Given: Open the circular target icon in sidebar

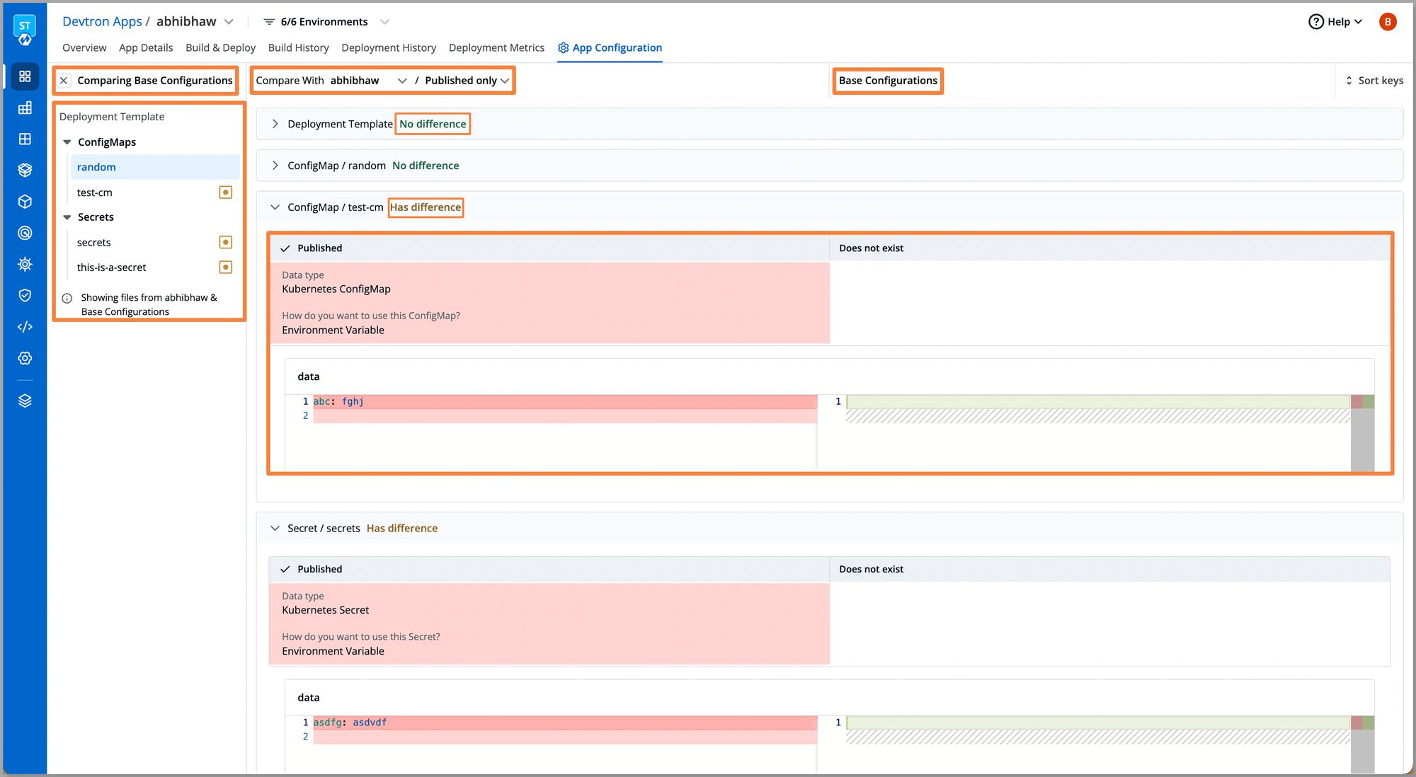Looking at the screenshot, I should (x=25, y=233).
